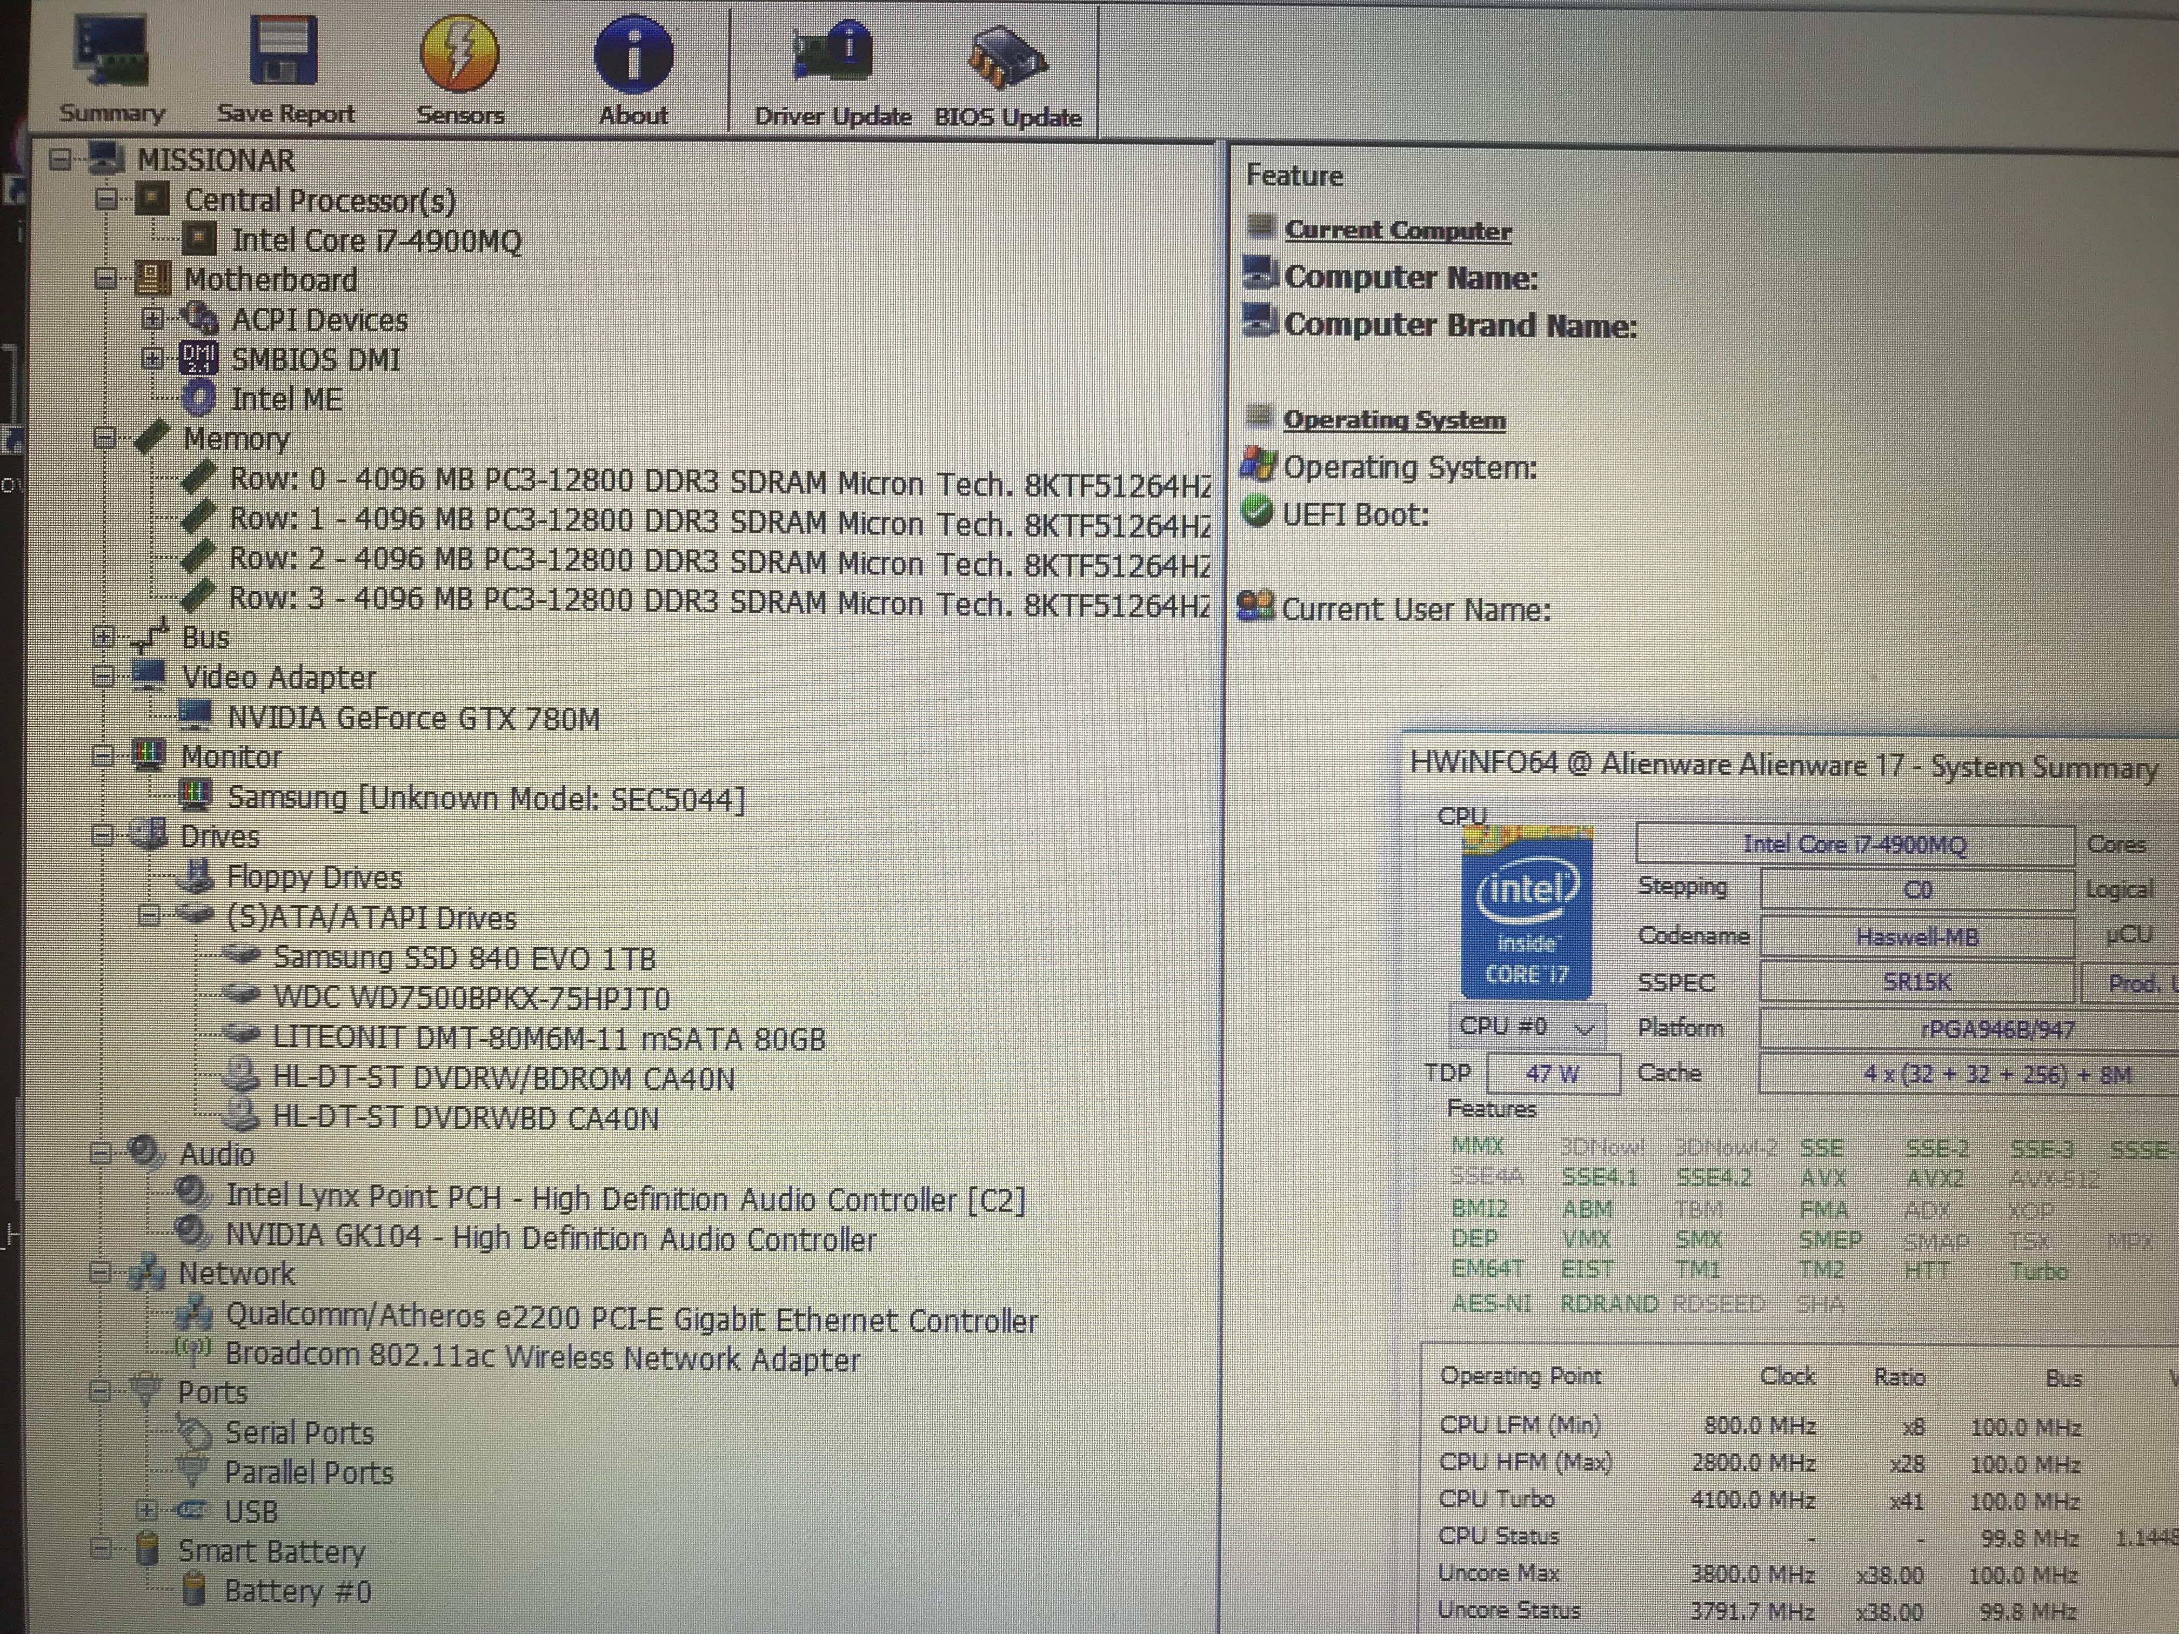Select NVIDIA GeForce GTX 780M adapter
This screenshot has width=2179, height=1634.
(414, 718)
